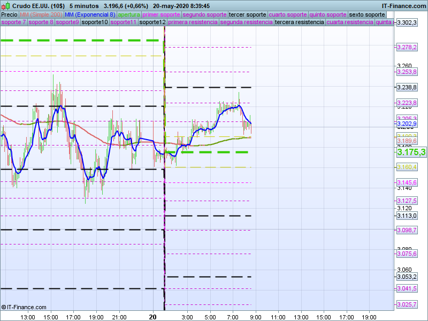Click the 3.238,8 price level marker
This screenshot has width=428, height=321.
point(407,87)
